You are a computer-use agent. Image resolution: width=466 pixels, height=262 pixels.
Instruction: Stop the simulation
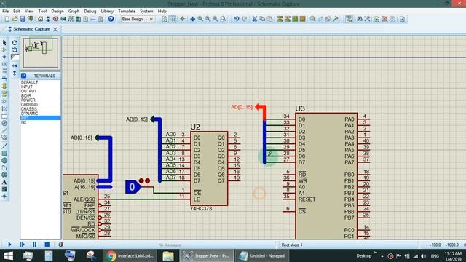pos(47,245)
